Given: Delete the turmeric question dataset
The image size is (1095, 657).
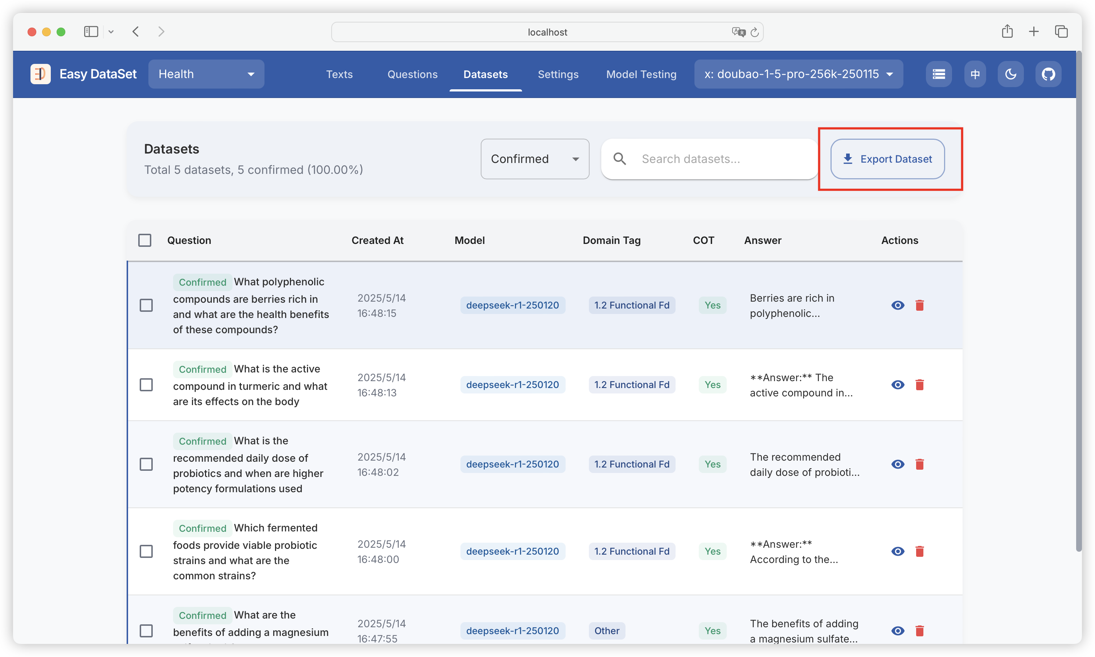Looking at the screenshot, I should (919, 385).
